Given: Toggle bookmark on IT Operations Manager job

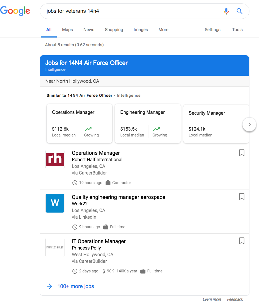Looking at the screenshot, I should point(241,241).
